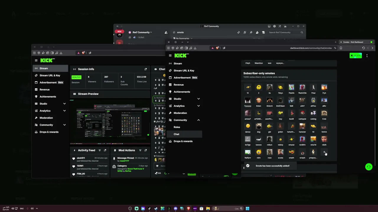The width and height of the screenshot is (378, 212).
Task: Filter the Mod Actions panel
Action: tap(140, 150)
